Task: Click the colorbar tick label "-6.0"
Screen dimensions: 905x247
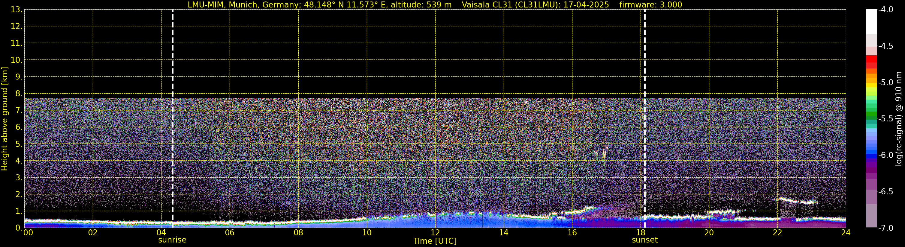Action: click(x=886, y=155)
